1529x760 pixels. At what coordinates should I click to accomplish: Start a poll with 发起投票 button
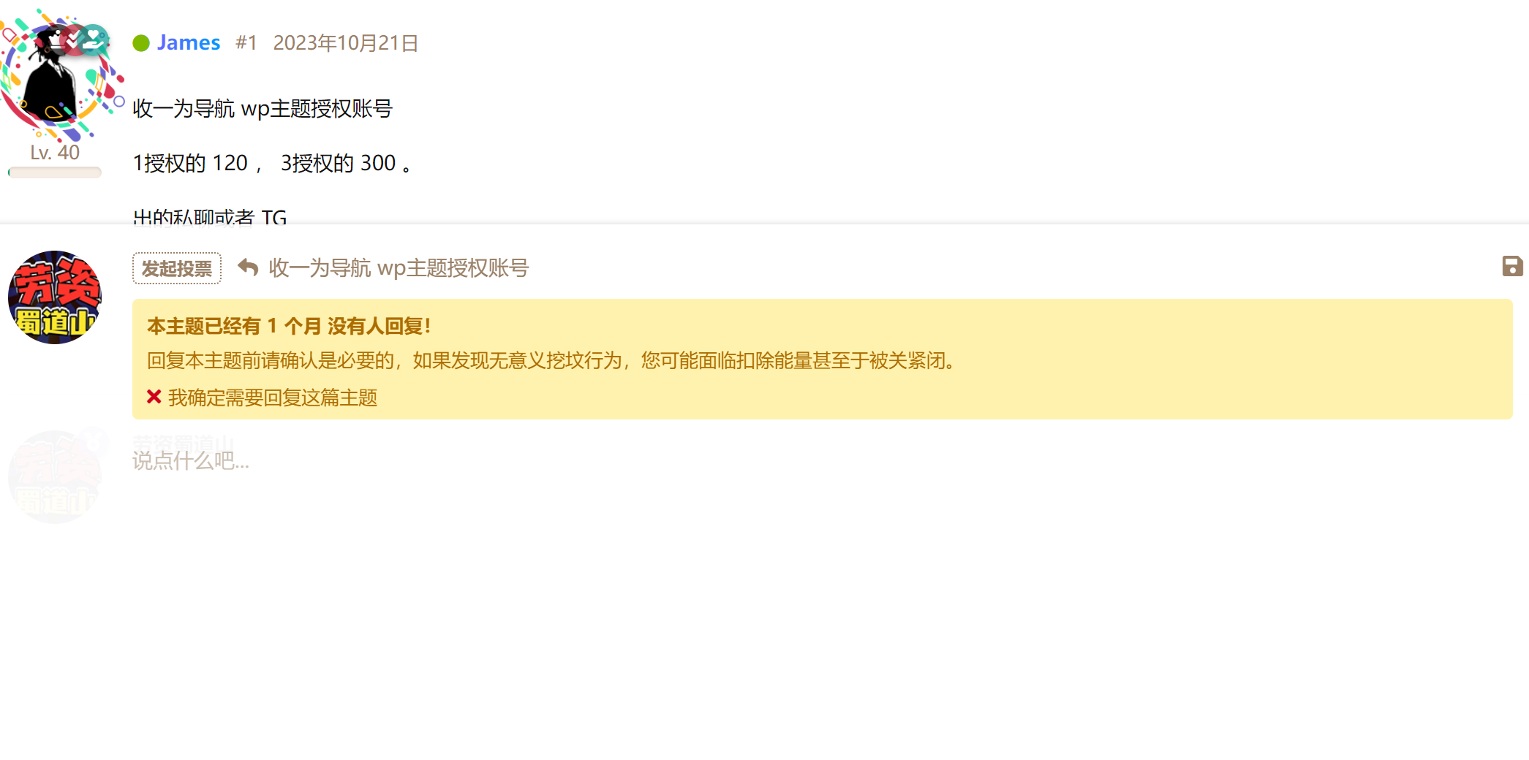(177, 268)
